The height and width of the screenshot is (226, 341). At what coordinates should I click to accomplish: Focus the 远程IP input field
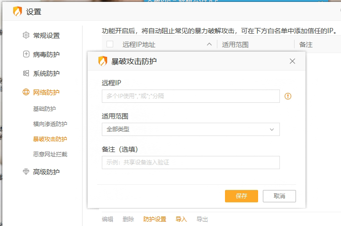(x=190, y=96)
